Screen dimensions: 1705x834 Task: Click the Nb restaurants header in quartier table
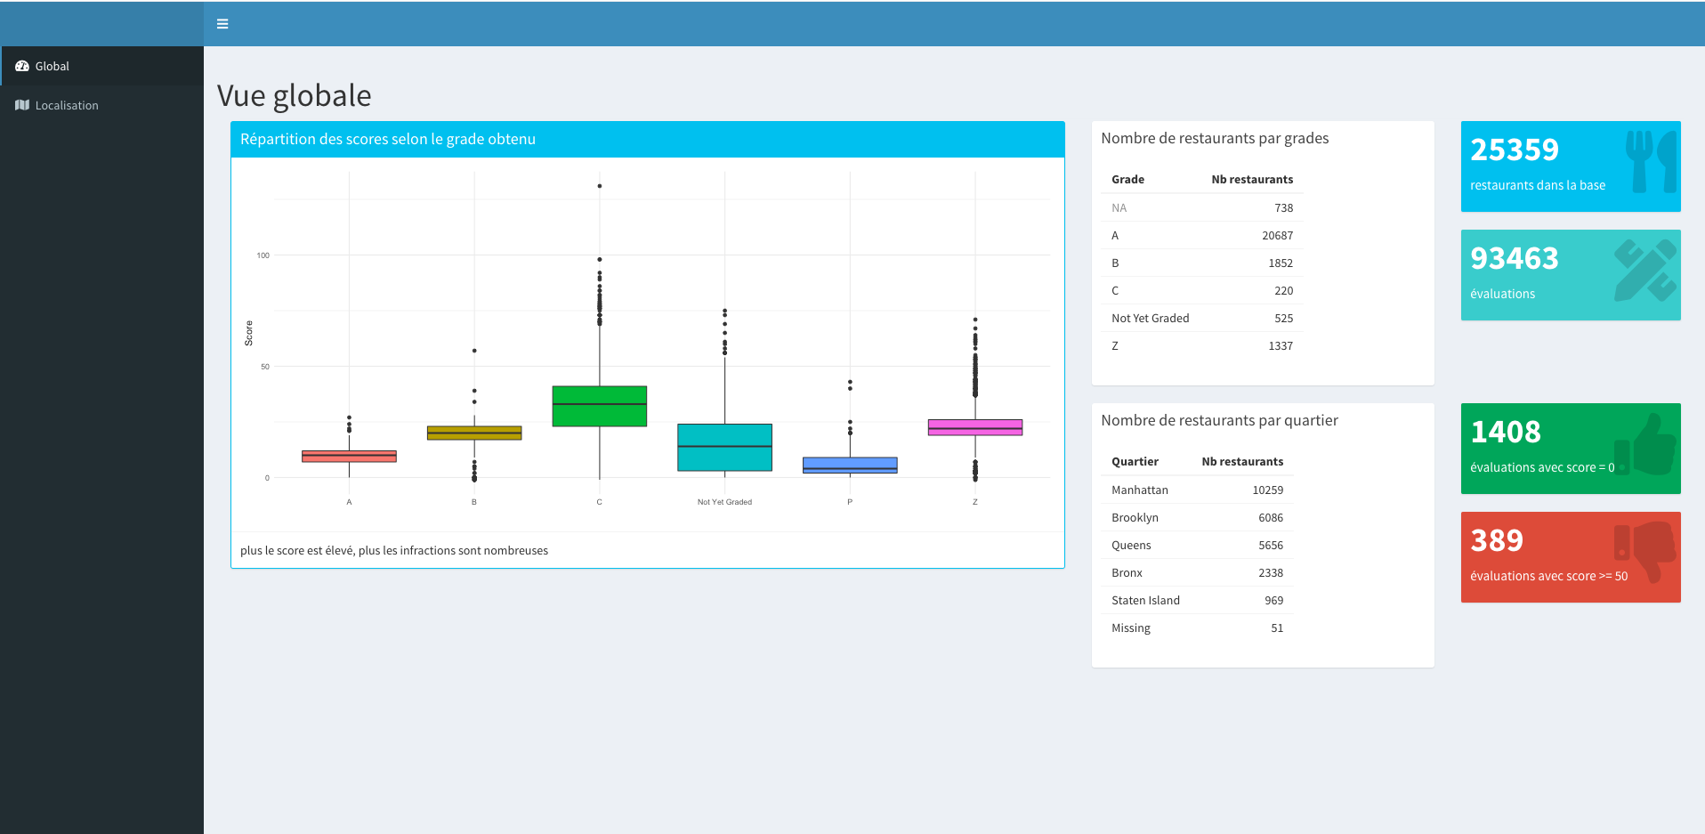(x=1242, y=461)
